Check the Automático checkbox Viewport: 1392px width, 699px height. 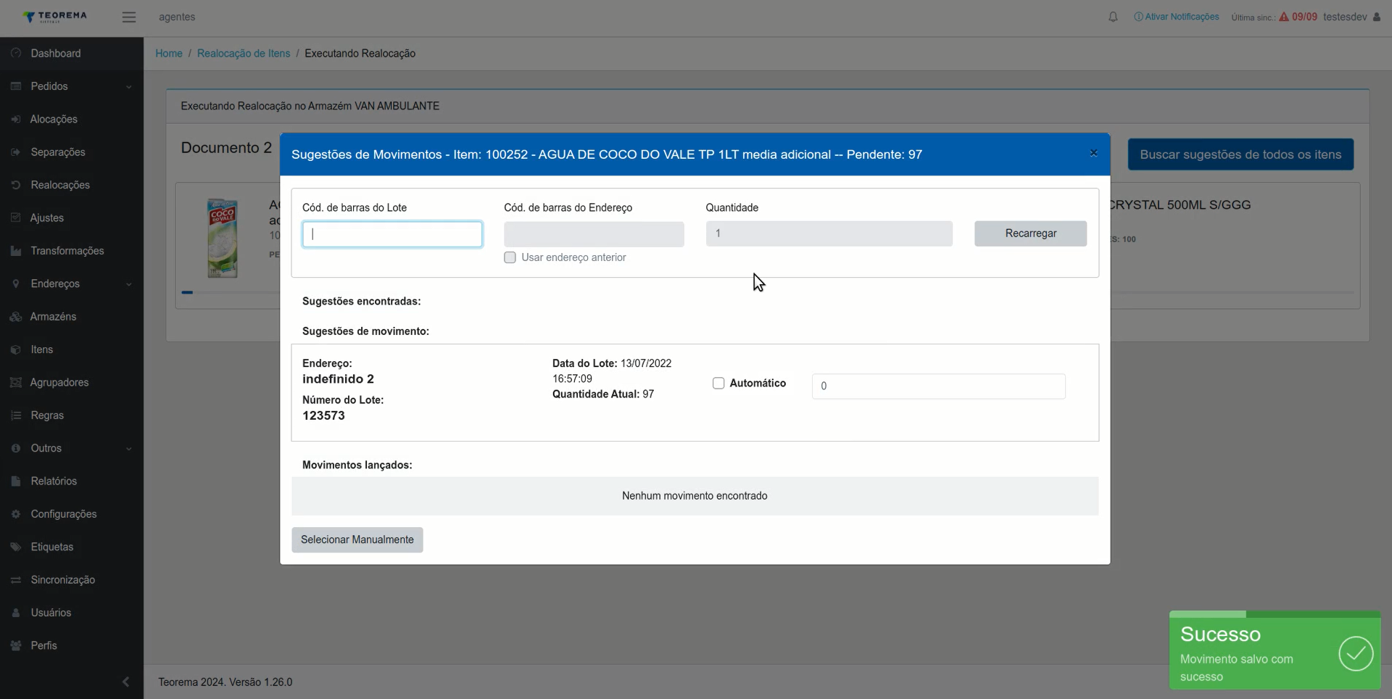coord(718,383)
